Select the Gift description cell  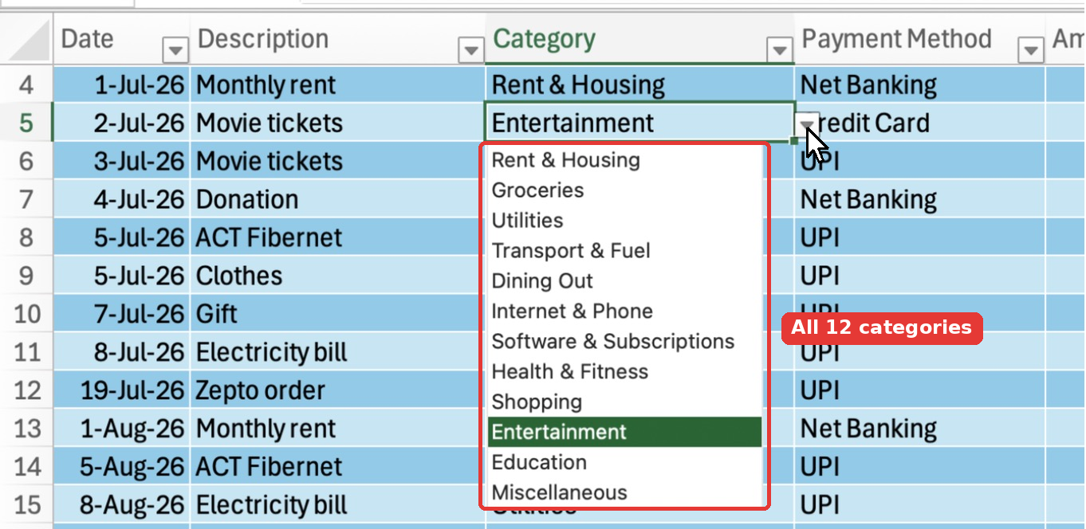point(337,314)
